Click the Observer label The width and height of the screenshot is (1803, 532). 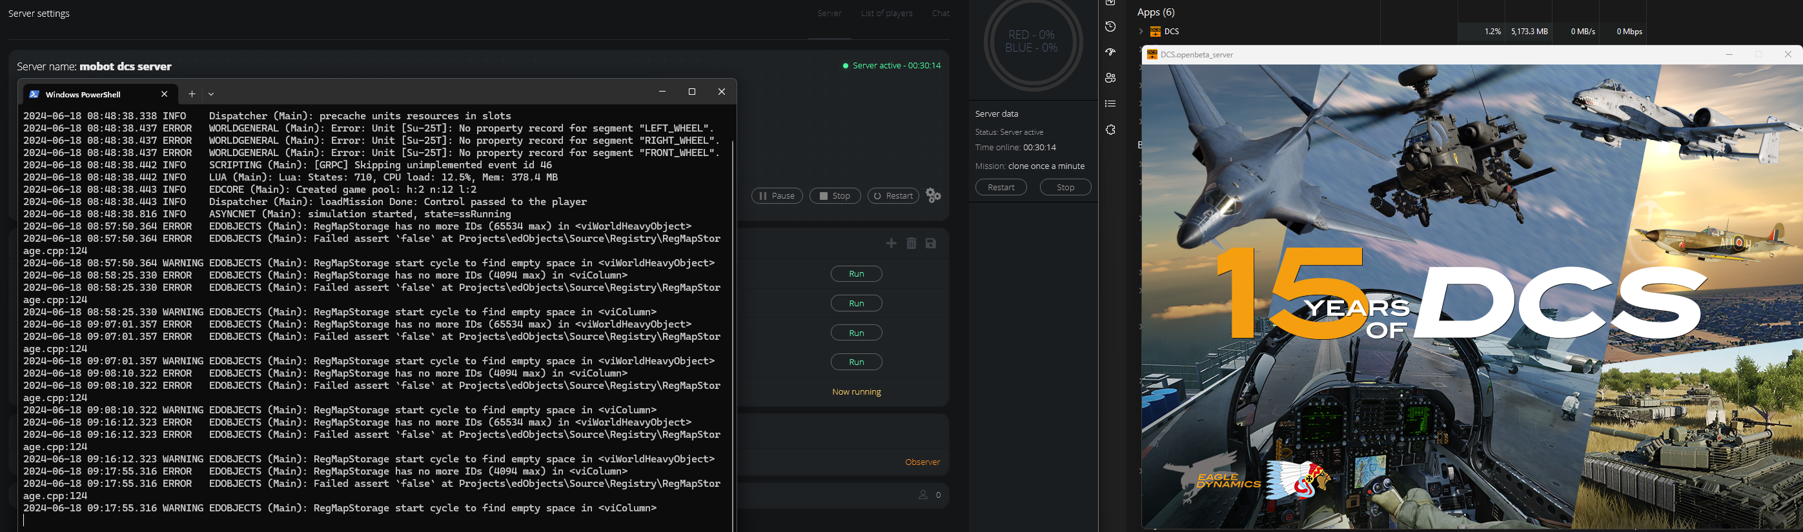click(x=922, y=462)
